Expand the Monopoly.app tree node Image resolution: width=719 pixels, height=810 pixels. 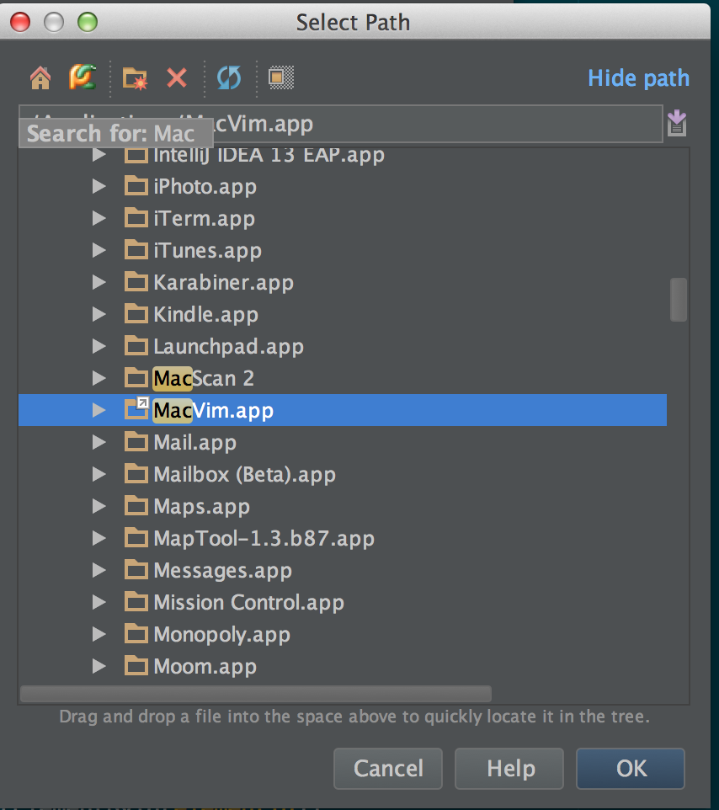[99, 634]
